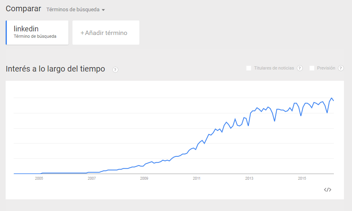Open help icon next to Interés a lo largo del tiempo
The width and height of the screenshot is (352, 211).
pyautogui.click(x=115, y=70)
